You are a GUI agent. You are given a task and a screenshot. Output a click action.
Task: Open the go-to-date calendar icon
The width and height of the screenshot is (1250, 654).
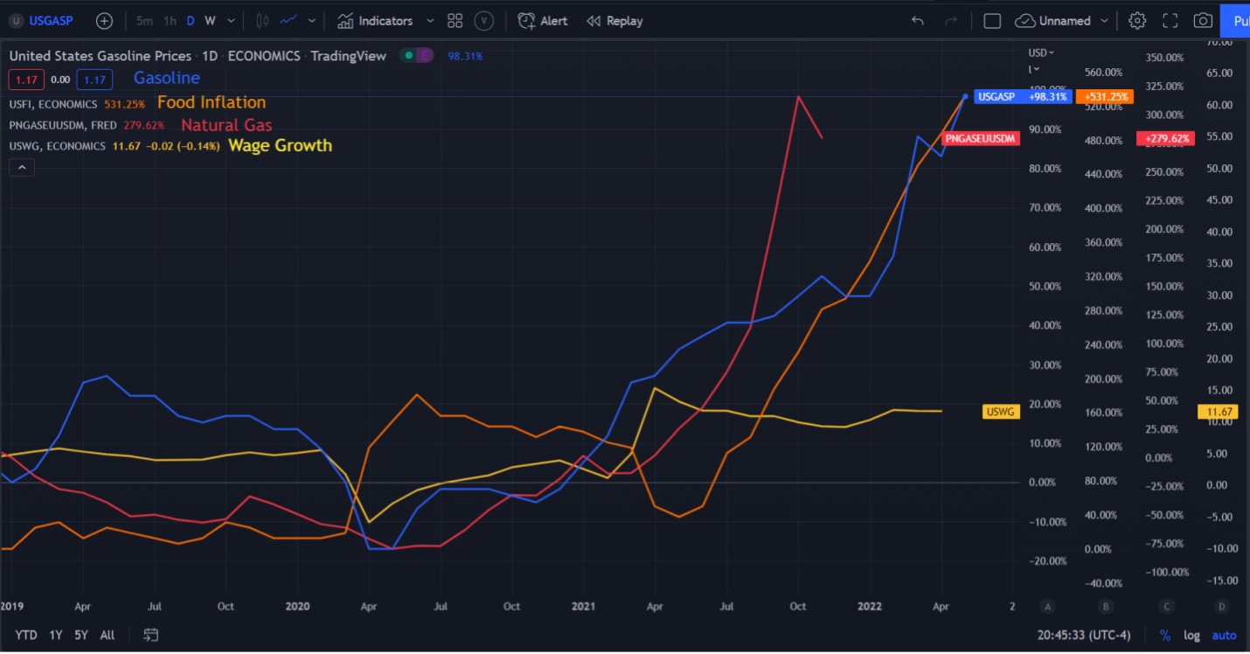click(151, 635)
